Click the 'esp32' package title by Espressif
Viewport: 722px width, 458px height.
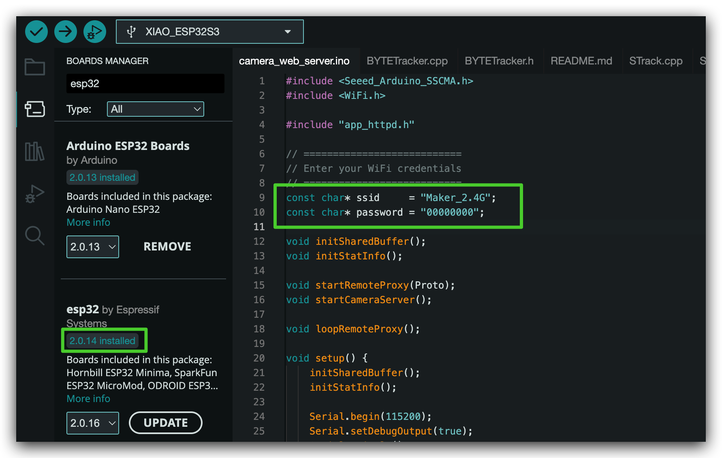[x=83, y=310]
